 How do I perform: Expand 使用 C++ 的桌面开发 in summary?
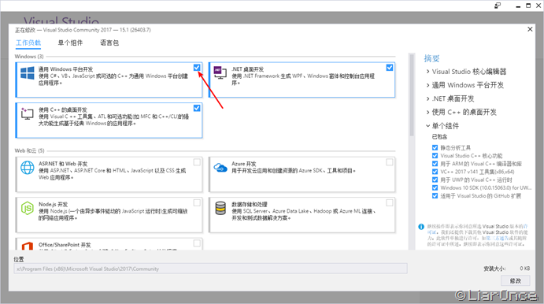coord(427,112)
